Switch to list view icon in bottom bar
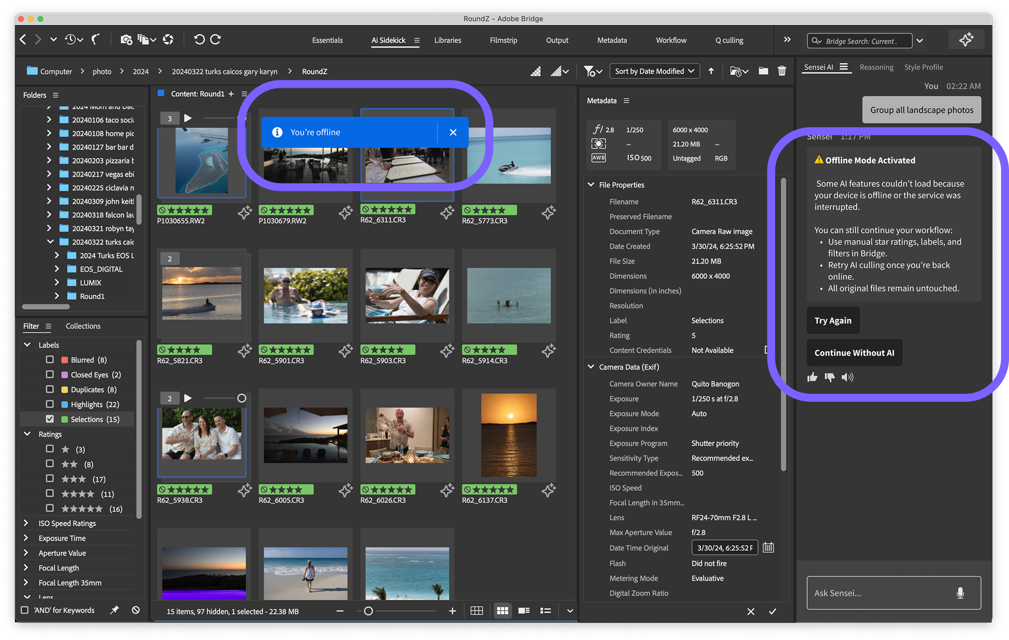The height and width of the screenshot is (640, 1009). [x=546, y=611]
